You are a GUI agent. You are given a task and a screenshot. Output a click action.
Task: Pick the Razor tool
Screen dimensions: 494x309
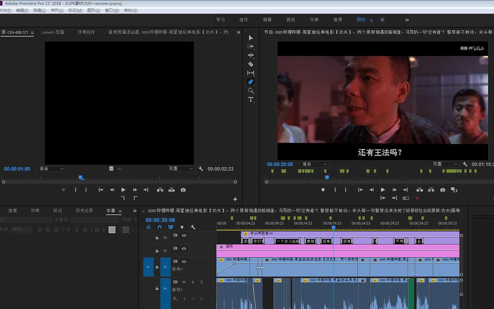pos(251,64)
